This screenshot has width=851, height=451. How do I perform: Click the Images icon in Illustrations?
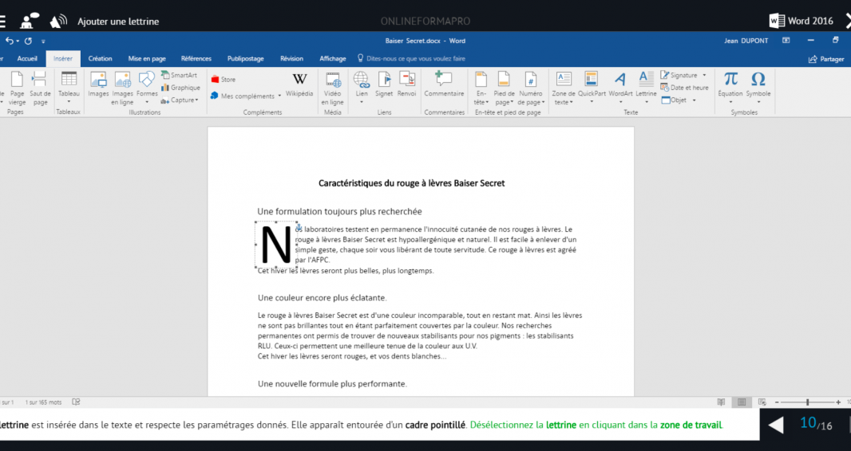(98, 84)
